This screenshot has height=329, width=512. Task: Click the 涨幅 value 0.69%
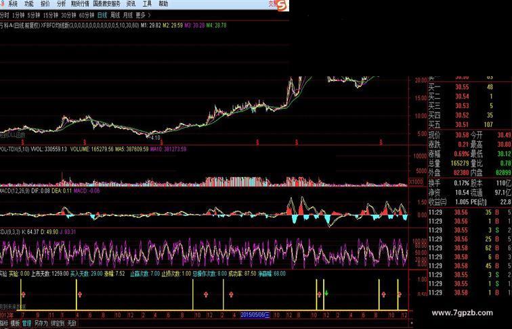point(461,154)
